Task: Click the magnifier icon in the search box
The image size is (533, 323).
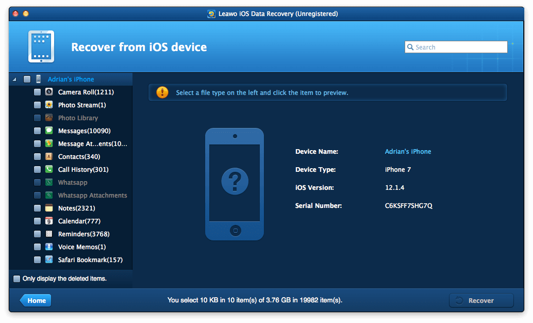Action: pyautogui.click(x=410, y=47)
